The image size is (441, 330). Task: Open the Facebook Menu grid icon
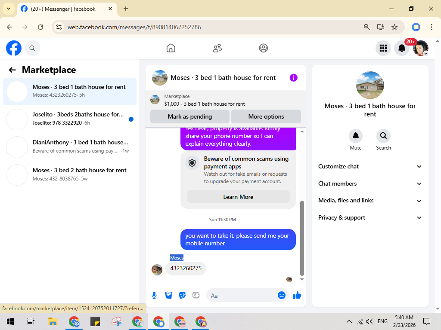point(383,48)
